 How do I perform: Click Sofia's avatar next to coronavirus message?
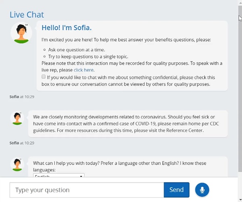pos(17,119)
